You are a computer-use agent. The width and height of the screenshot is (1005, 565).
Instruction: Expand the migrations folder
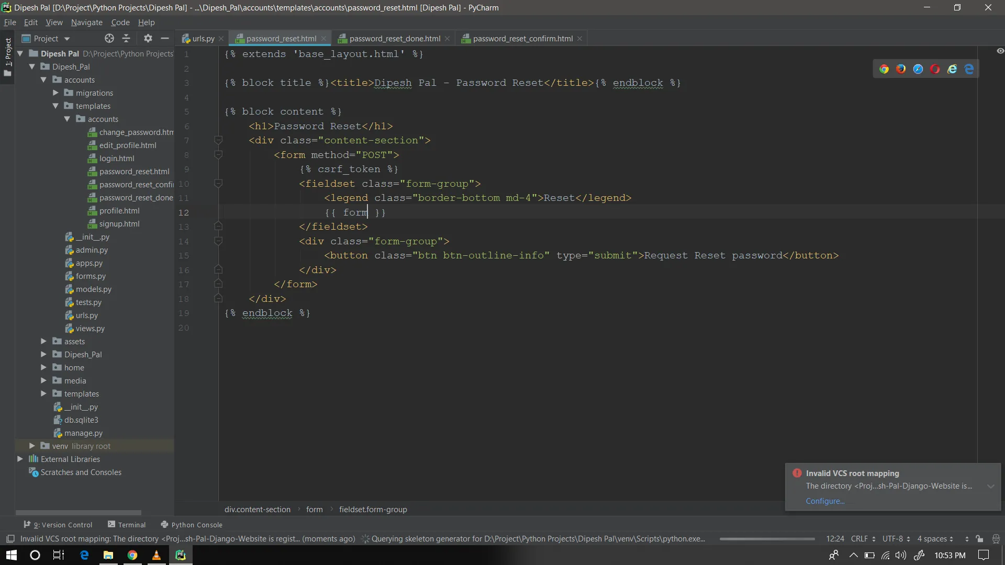(55, 93)
